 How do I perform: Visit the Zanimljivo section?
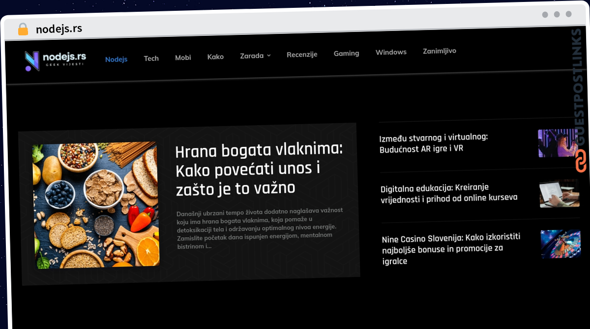pyautogui.click(x=440, y=51)
